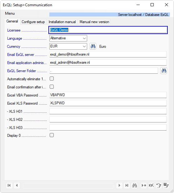
Task: Focus the ExQL Server Folder text field
Action: 104,71
